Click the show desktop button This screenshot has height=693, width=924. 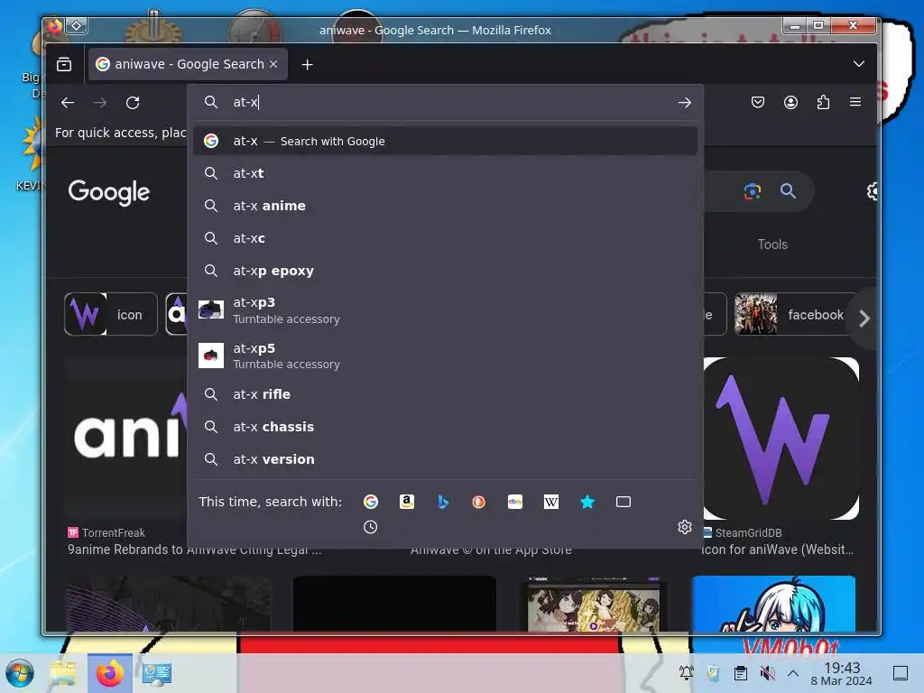(x=901, y=673)
